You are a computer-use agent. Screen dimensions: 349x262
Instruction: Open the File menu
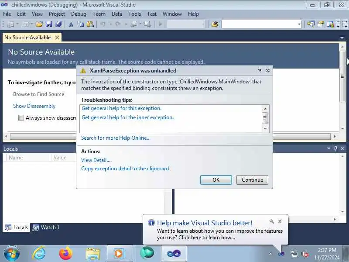click(7, 14)
